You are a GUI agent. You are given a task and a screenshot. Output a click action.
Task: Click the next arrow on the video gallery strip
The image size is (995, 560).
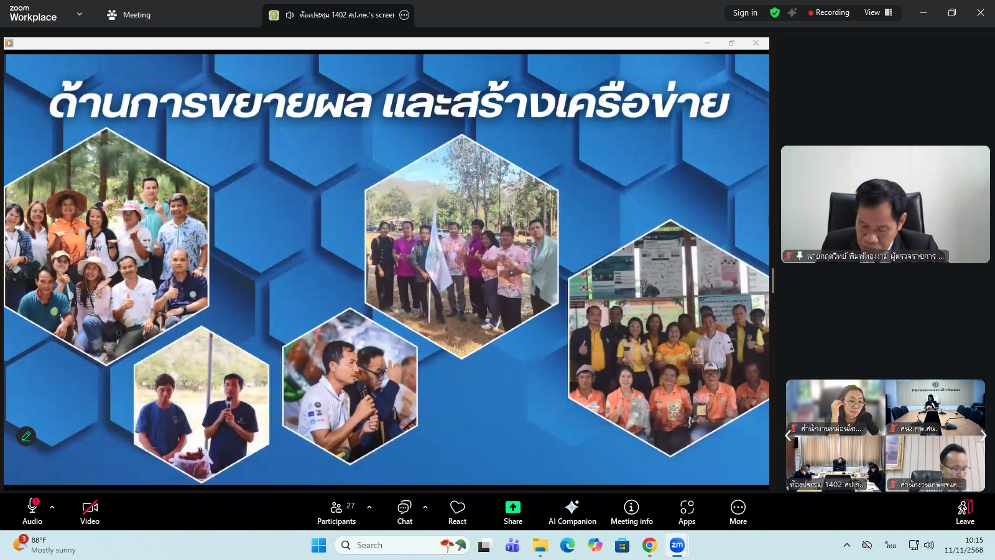(x=983, y=436)
